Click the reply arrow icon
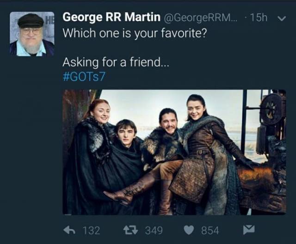 pyautogui.click(x=69, y=230)
